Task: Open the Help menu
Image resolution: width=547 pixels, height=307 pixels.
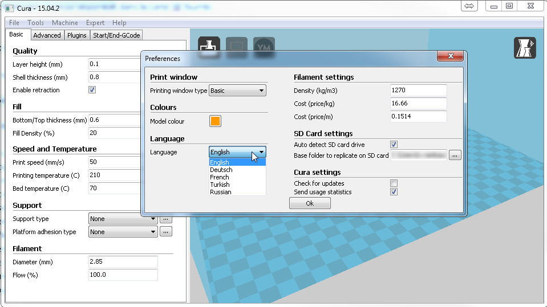Action: (119, 23)
